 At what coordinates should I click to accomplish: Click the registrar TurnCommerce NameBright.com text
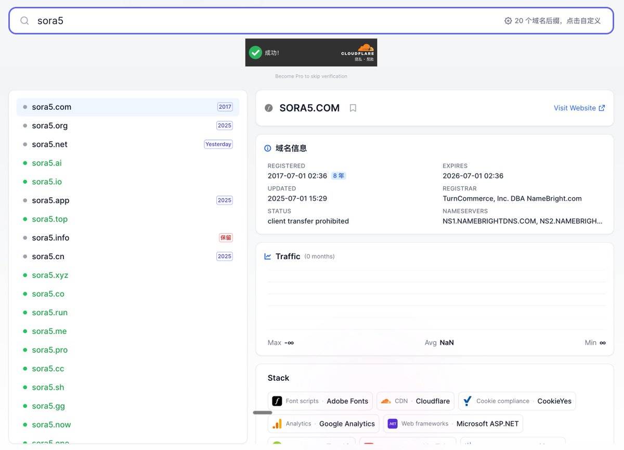512,199
